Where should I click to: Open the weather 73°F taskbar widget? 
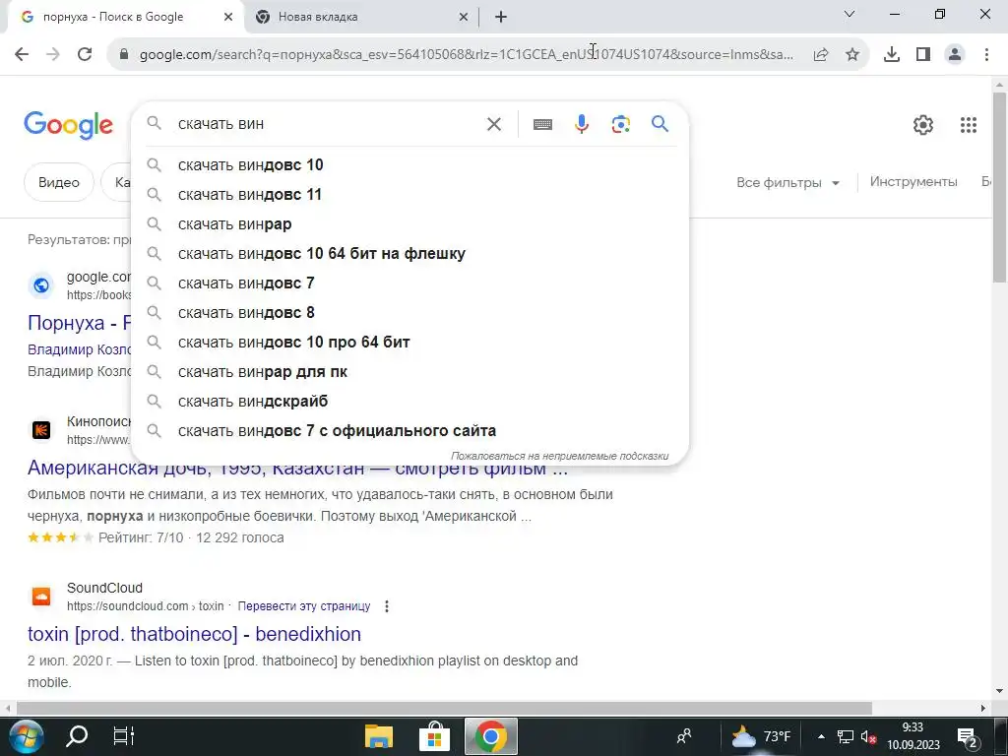pos(761,736)
